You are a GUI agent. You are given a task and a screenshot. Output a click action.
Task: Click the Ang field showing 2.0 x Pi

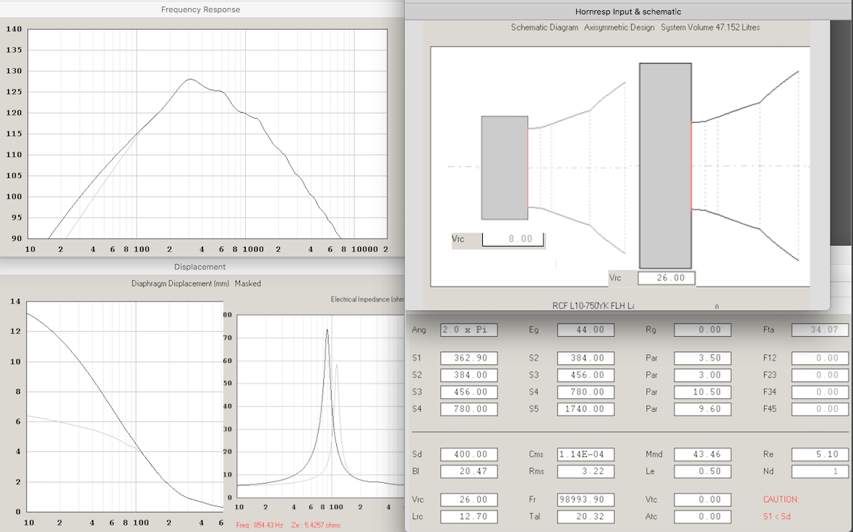(469, 330)
